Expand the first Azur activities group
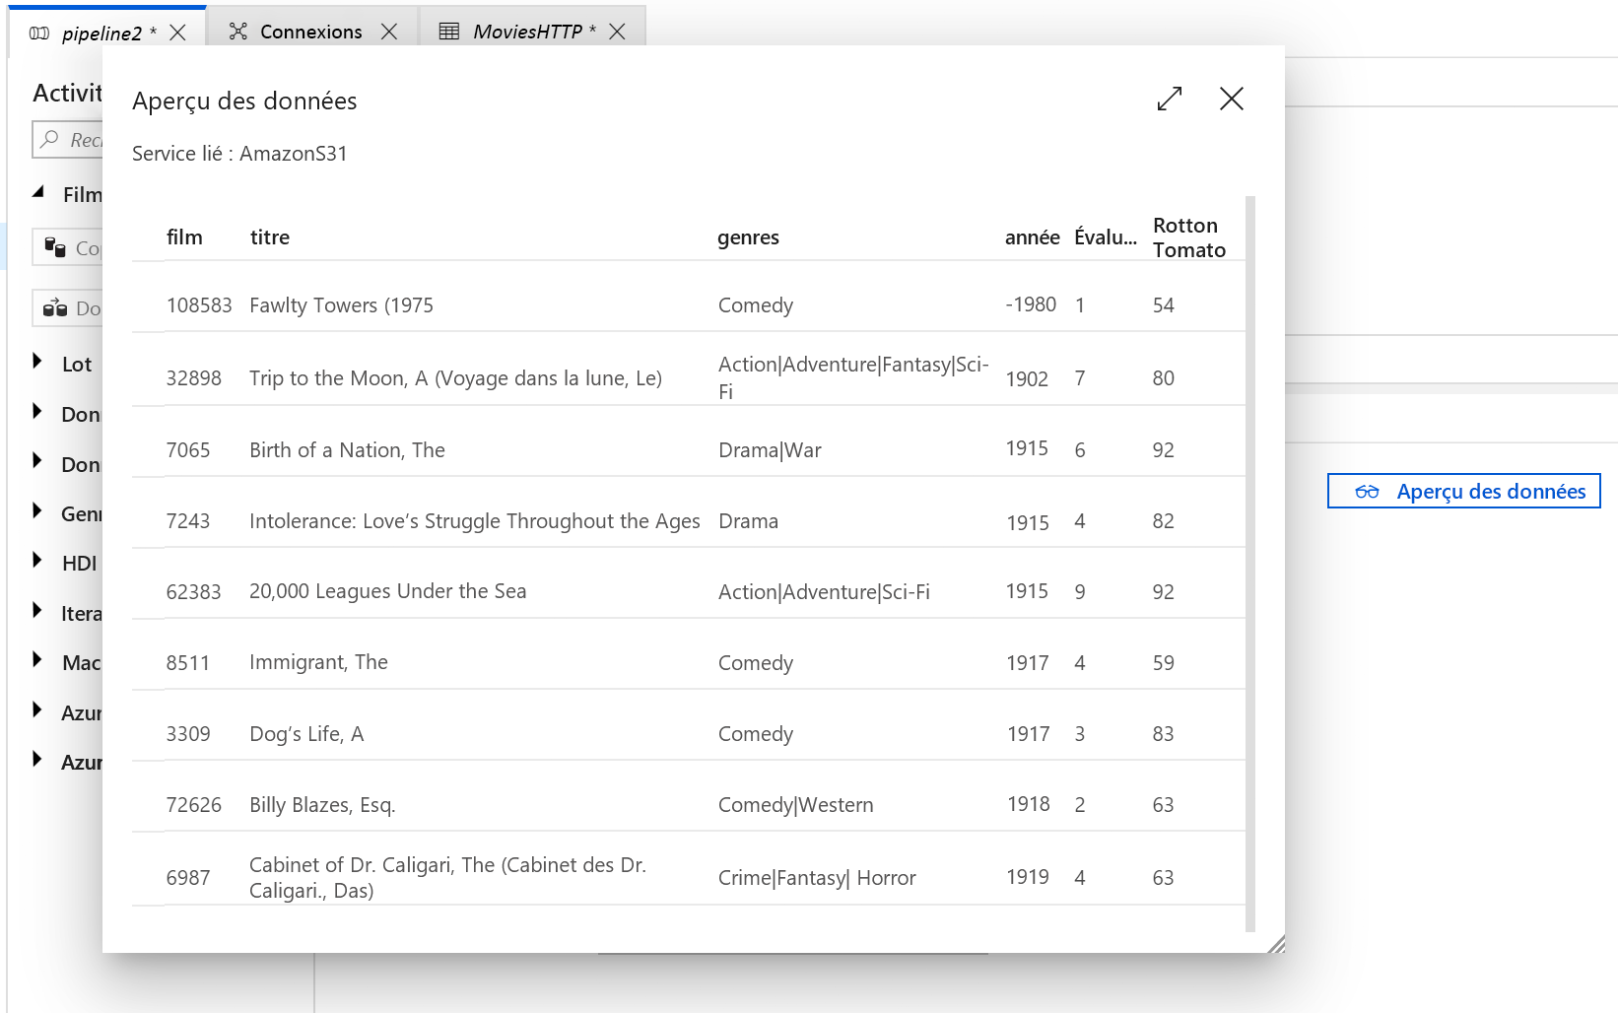1618x1013 pixels. [x=37, y=710]
